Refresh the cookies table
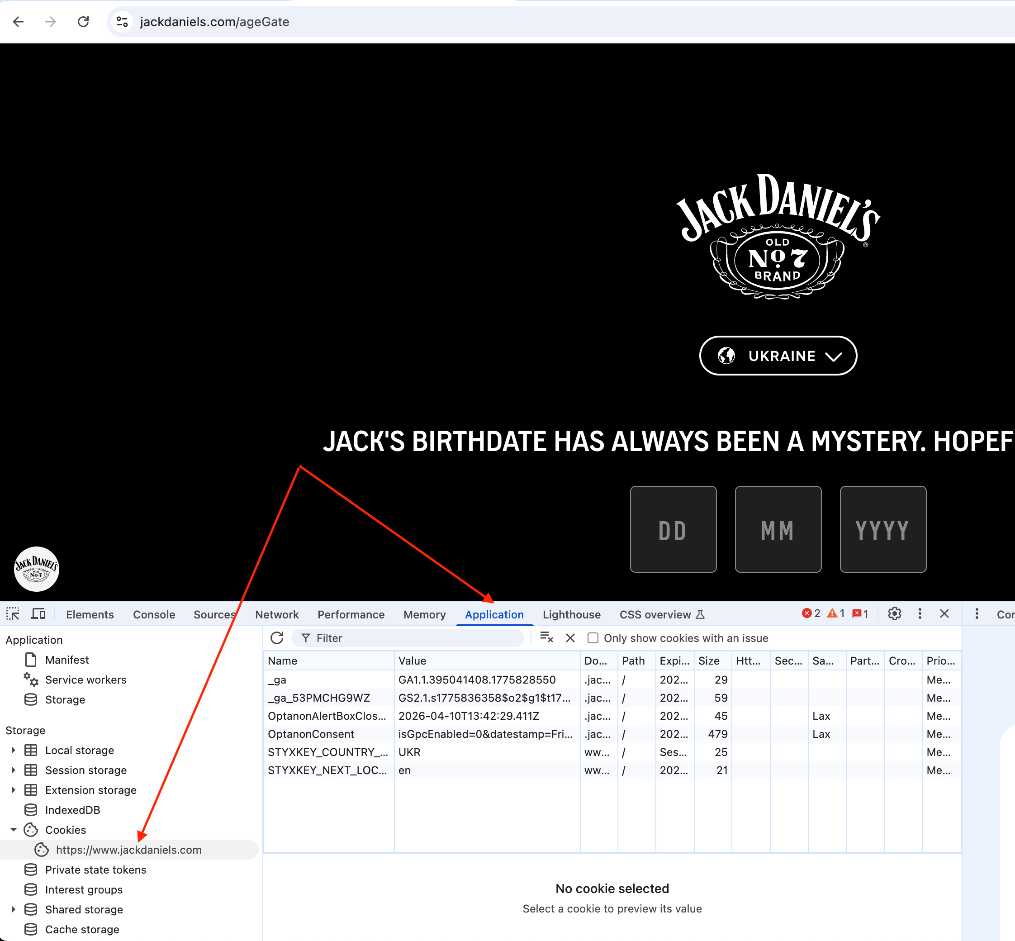Image resolution: width=1015 pixels, height=941 pixels. tap(277, 637)
